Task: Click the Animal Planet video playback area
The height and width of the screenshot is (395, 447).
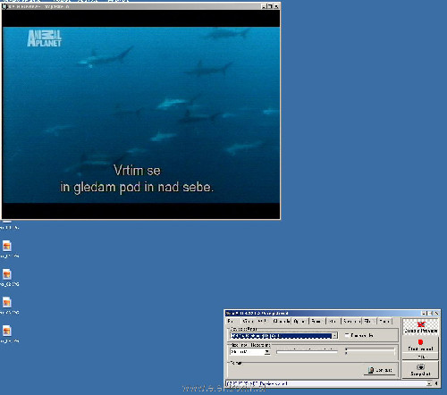Action: (x=140, y=114)
